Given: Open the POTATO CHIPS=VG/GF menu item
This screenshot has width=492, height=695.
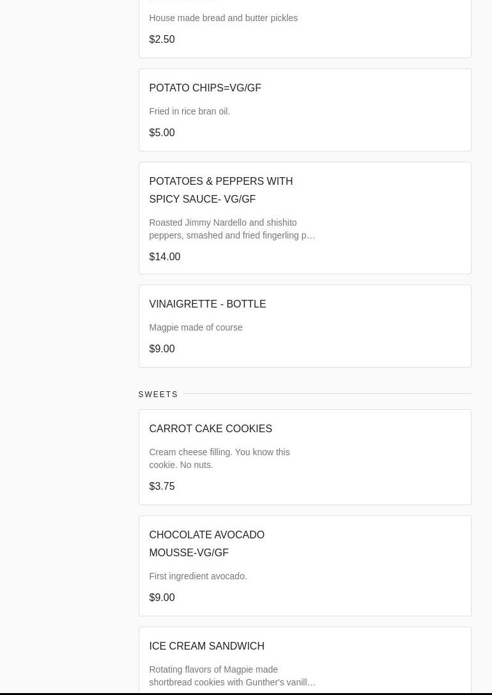Looking at the screenshot, I should click(x=205, y=88).
